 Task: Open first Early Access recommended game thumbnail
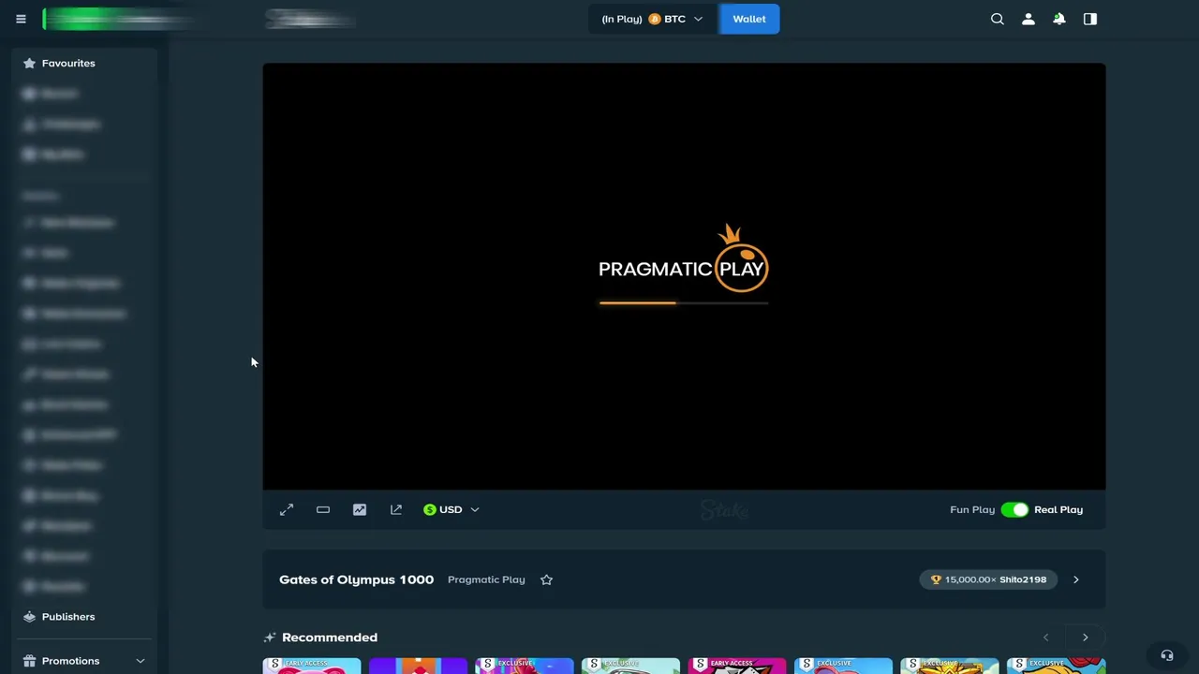click(312, 666)
